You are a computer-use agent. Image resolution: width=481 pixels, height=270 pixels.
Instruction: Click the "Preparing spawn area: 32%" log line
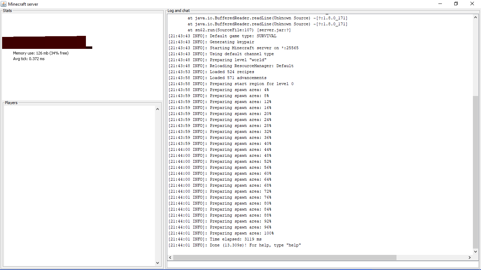(220, 131)
